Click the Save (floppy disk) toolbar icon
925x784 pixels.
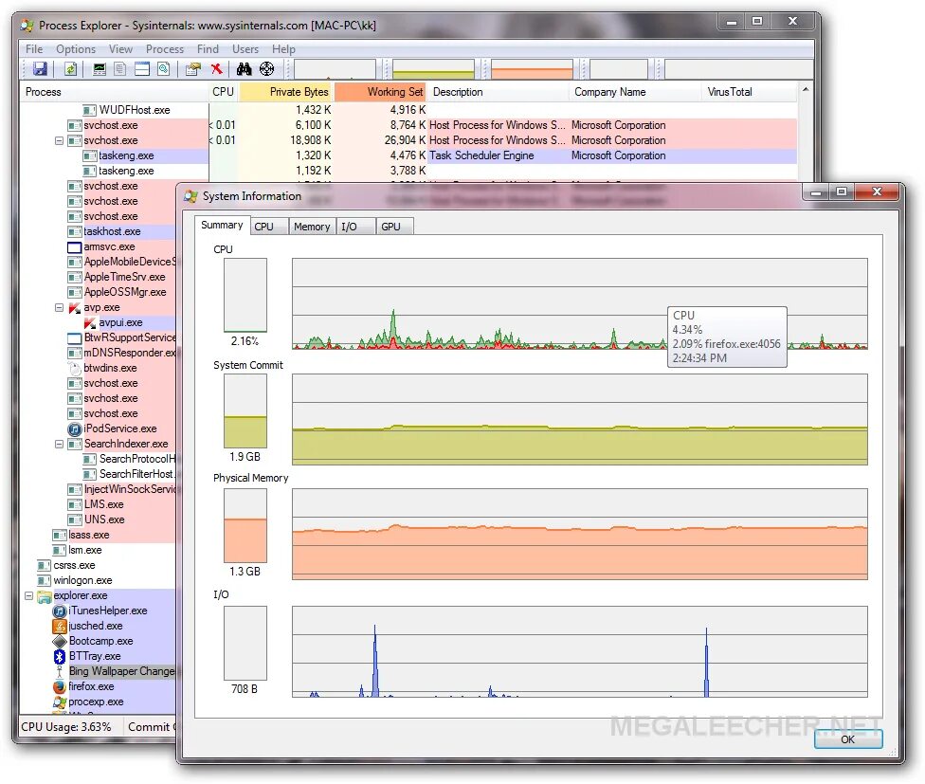(x=40, y=69)
